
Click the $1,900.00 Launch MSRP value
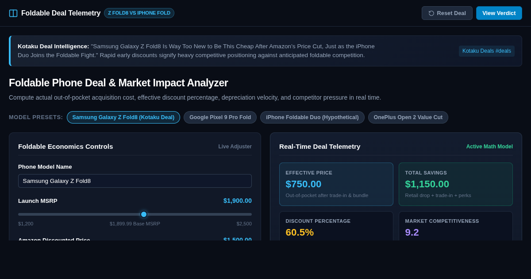(x=238, y=201)
